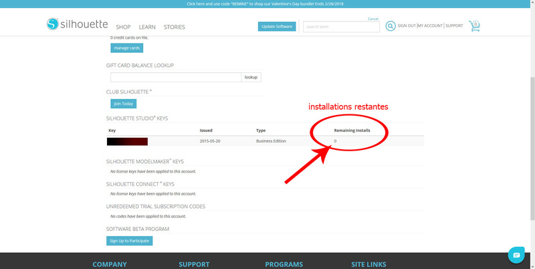Image resolution: width=535 pixels, height=269 pixels.
Task: Click the Update Software button
Action: (277, 27)
